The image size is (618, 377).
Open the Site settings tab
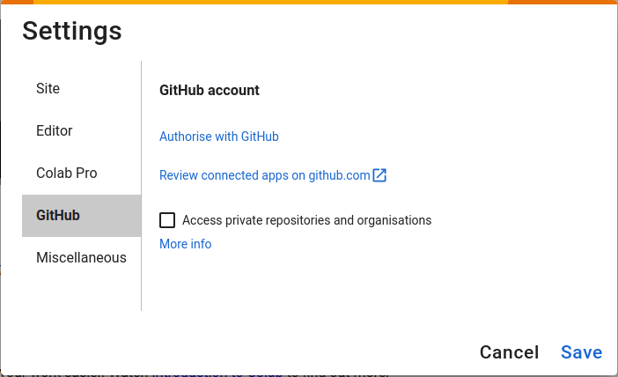tap(48, 89)
